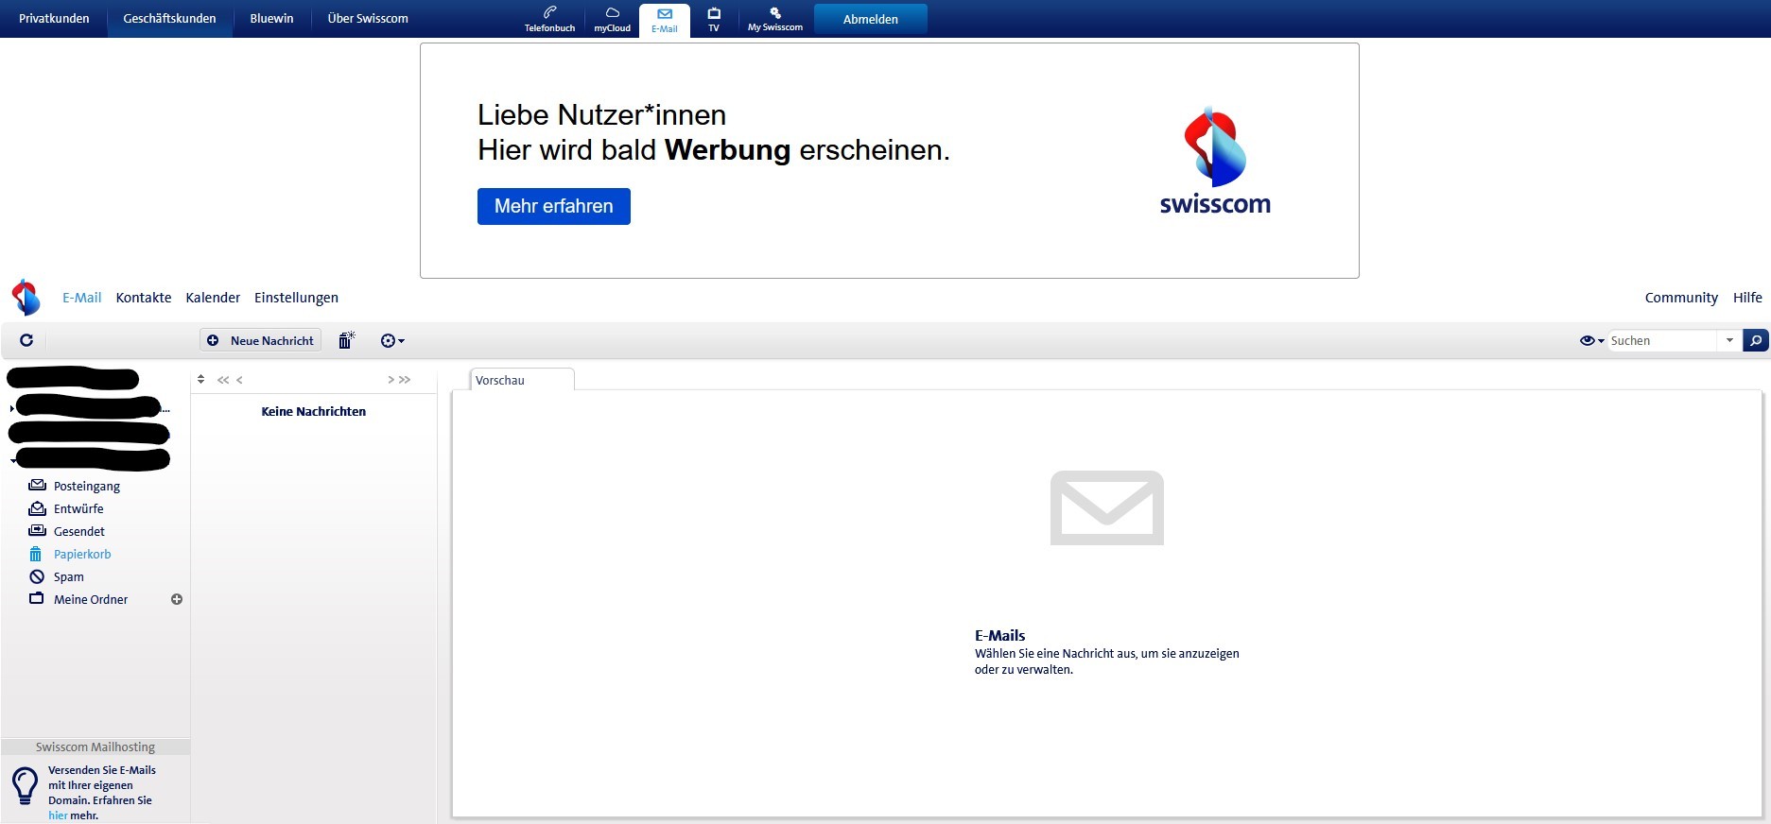Select the E-Mail service tab in top bar

point(664,20)
